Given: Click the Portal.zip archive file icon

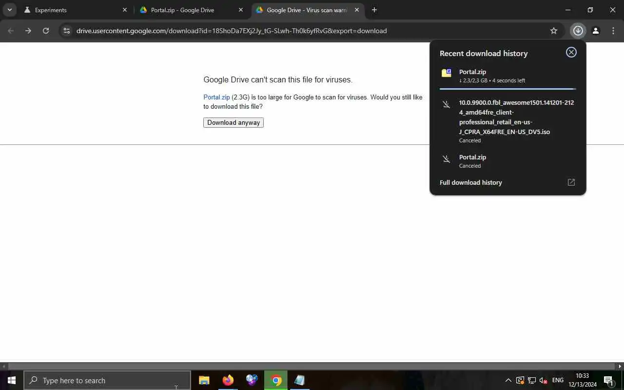Looking at the screenshot, I should coord(446,73).
